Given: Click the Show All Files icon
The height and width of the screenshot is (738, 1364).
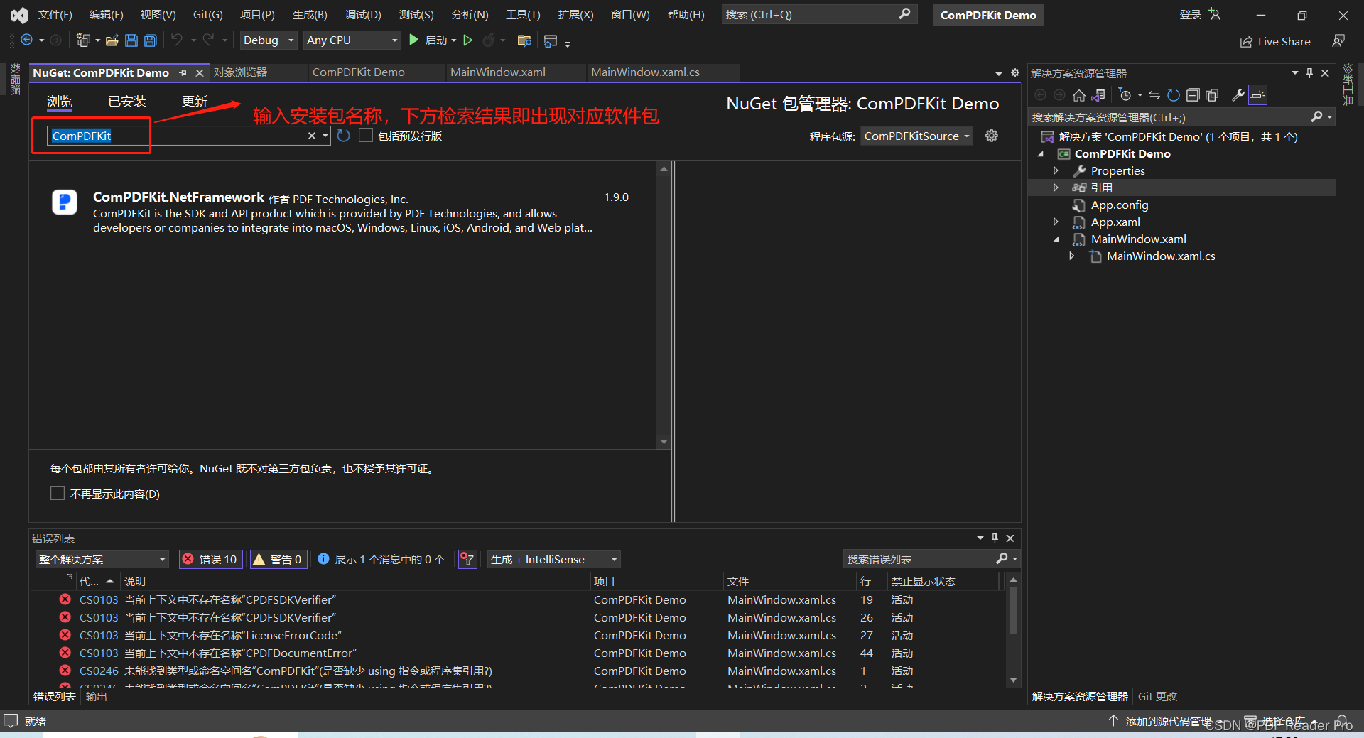Looking at the screenshot, I should pos(1212,95).
